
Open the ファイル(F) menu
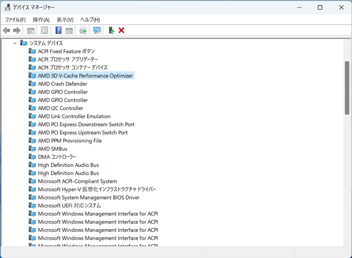coord(15,20)
